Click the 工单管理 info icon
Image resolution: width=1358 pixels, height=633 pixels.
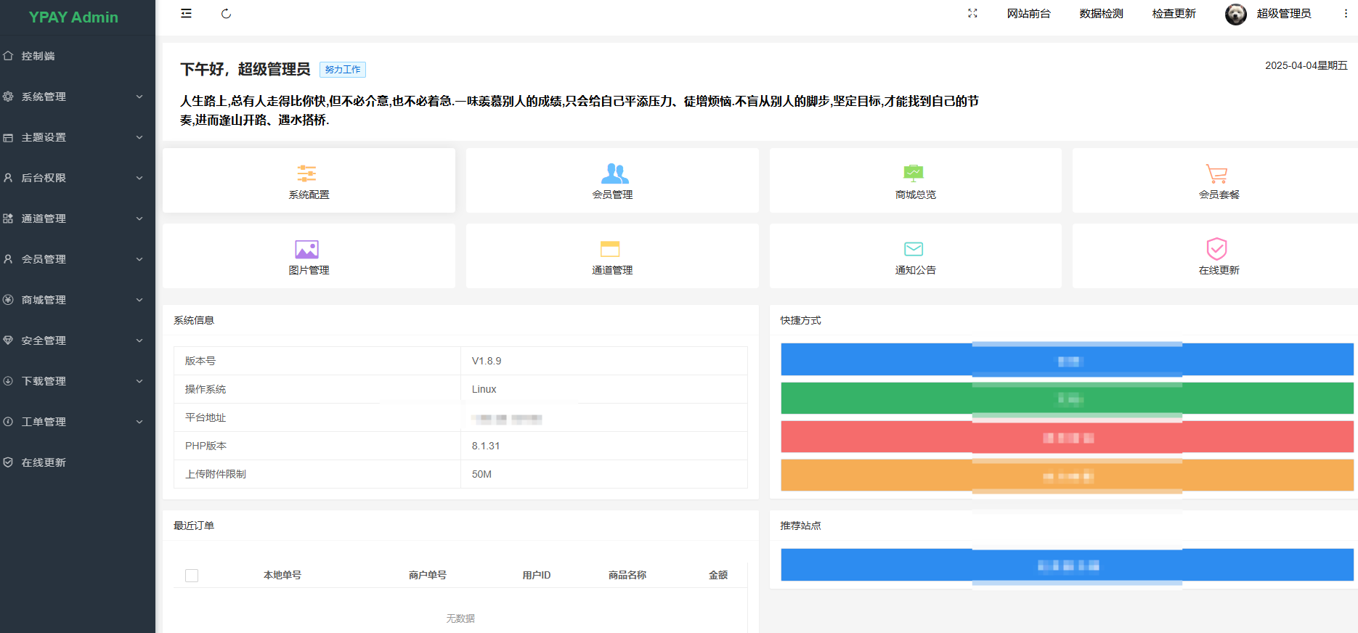[8, 422]
